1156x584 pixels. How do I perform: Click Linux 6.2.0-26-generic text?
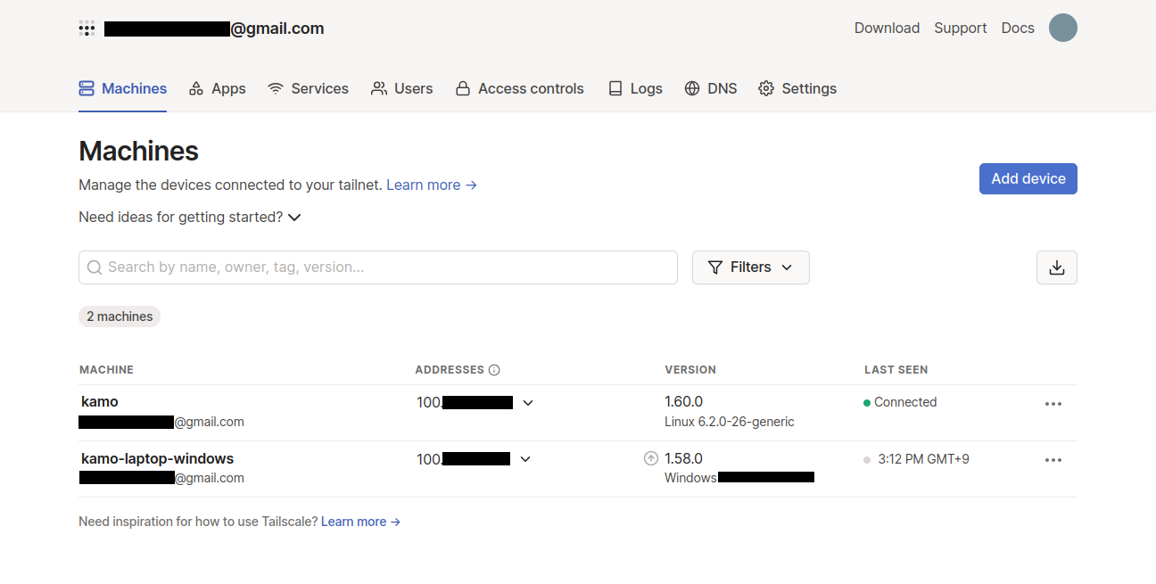pyautogui.click(x=730, y=422)
